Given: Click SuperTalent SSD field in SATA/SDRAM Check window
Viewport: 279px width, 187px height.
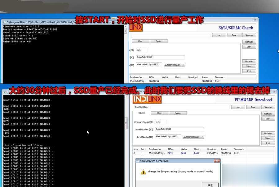Looking at the screenshot, I should click(x=161, y=57).
